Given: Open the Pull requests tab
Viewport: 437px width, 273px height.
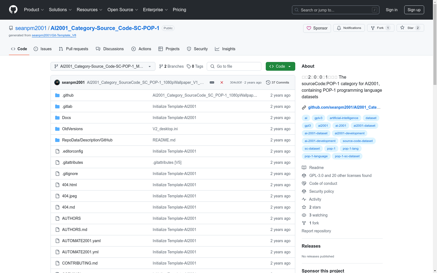Looking at the screenshot, I should tap(73, 49).
